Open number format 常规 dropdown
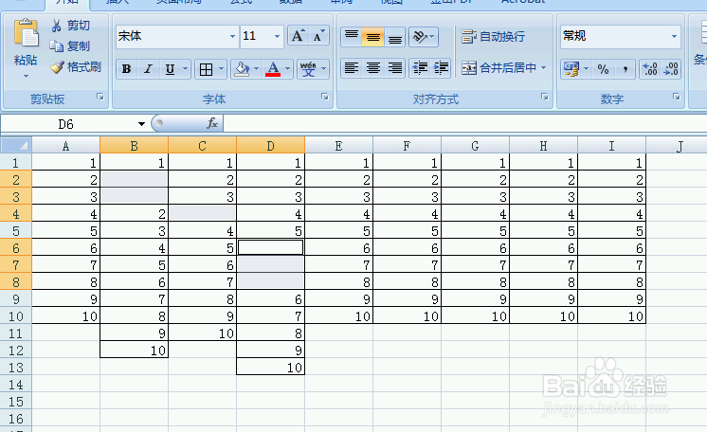707x432 pixels. pyautogui.click(x=674, y=36)
